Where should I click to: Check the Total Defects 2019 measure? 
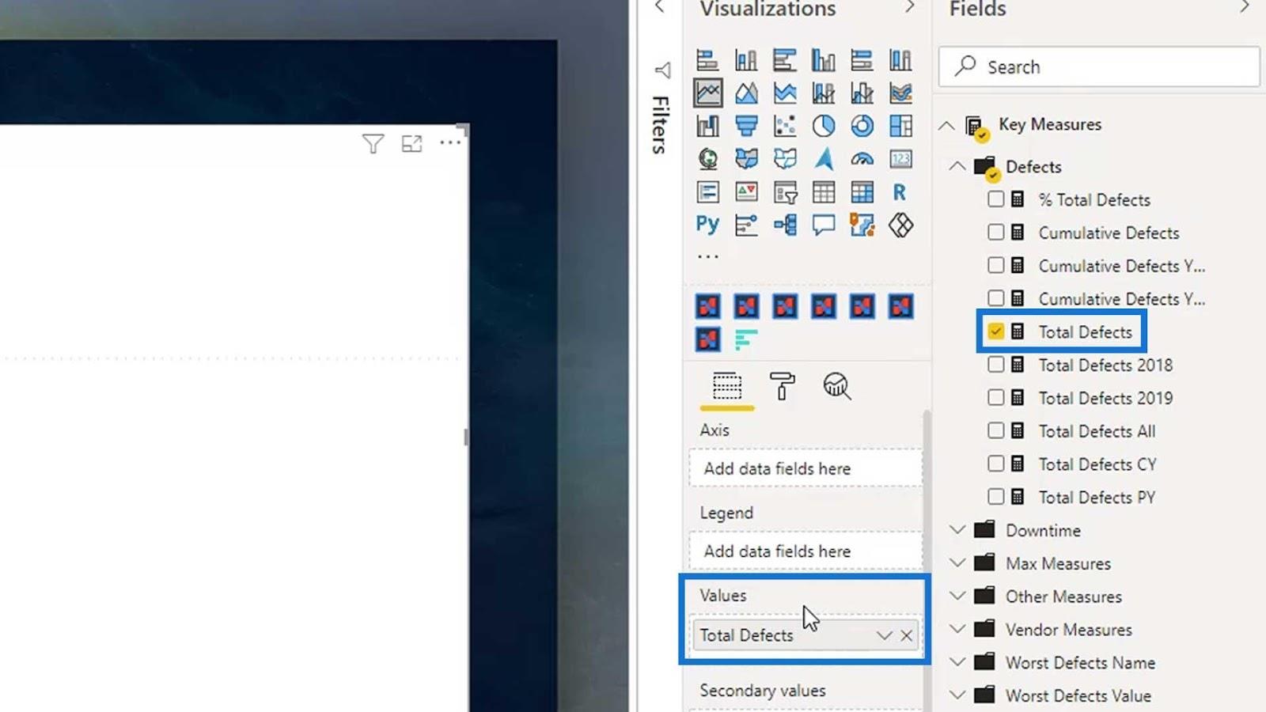click(995, 398)
